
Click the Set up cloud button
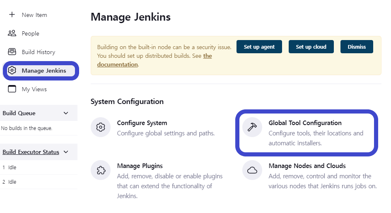coord(311,47)
